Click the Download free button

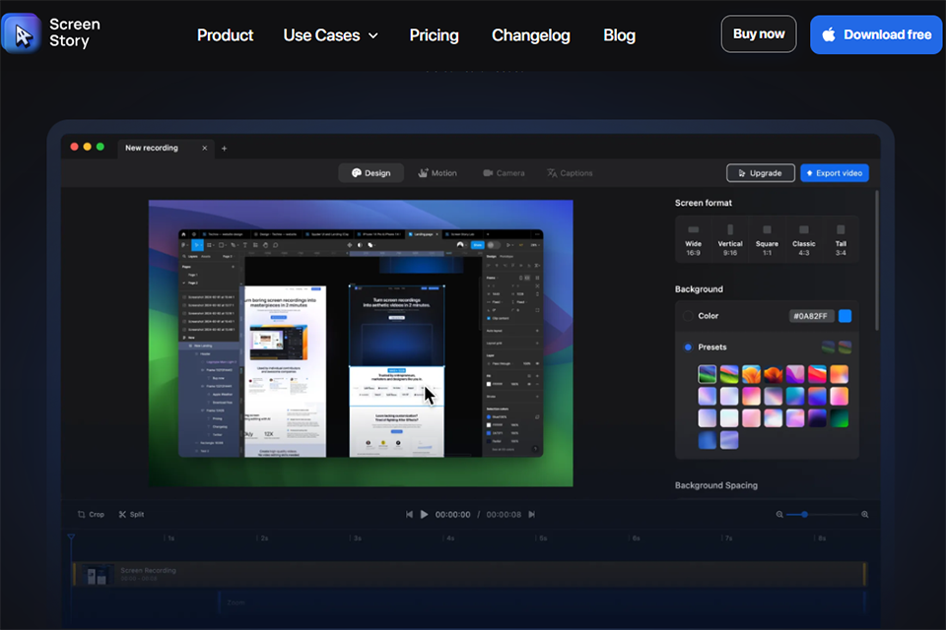click(x=876, y=35)
